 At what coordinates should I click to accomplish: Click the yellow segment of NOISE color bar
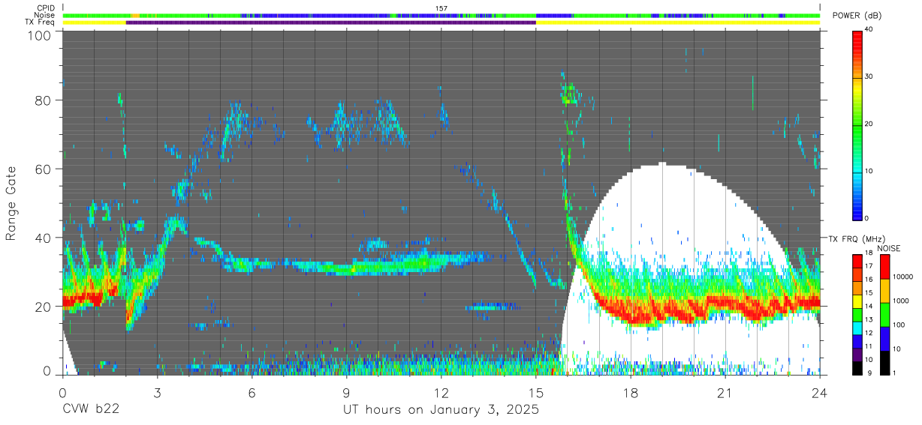pyautogui.click(x=885, y=291)
